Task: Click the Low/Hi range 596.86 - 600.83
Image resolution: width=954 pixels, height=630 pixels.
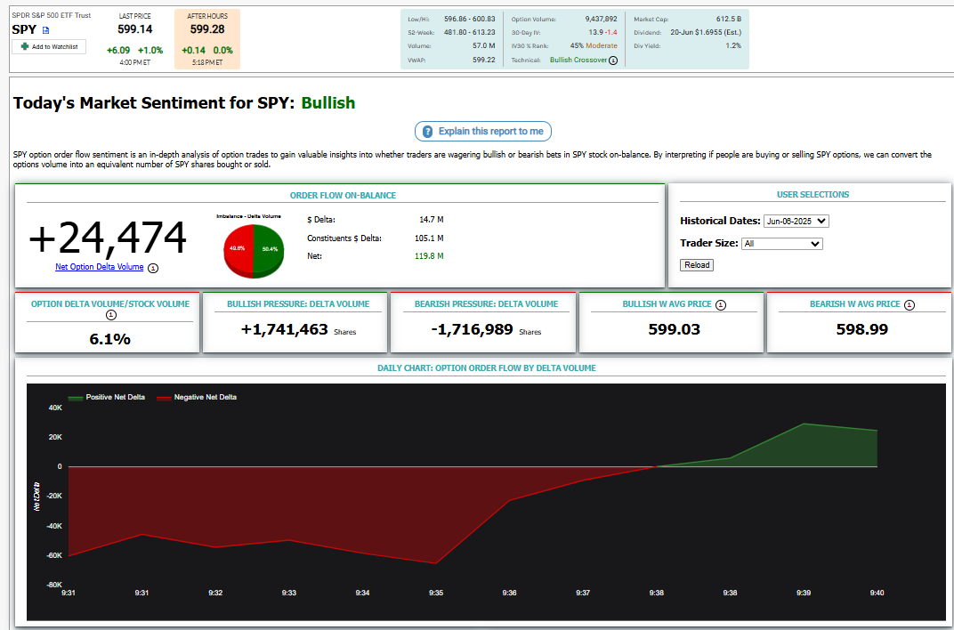Action: point(470,20)
